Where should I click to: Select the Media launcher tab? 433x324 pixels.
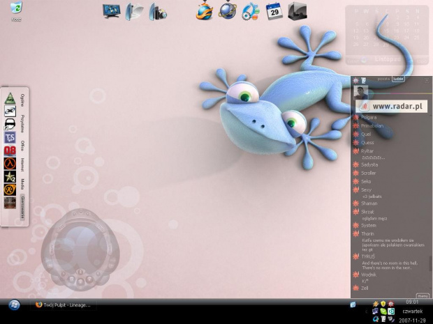23,183
